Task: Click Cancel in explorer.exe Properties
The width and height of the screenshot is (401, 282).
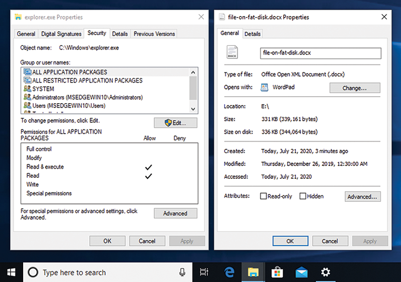Action: point(147,241)
